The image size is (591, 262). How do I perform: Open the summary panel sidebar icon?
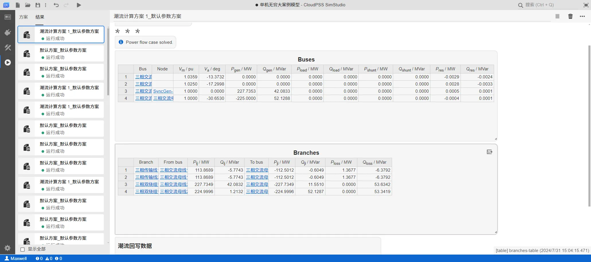pos(8,17)
